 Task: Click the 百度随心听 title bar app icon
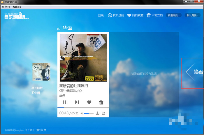tap(2, 2)
